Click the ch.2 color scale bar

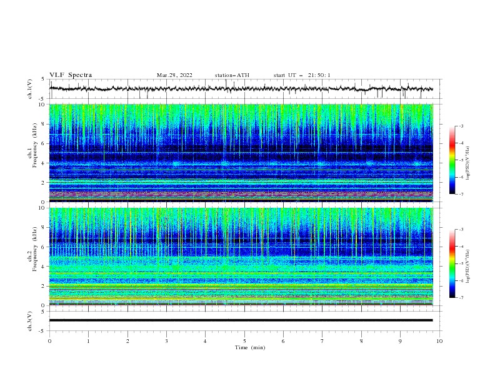(x=452, y=263)
